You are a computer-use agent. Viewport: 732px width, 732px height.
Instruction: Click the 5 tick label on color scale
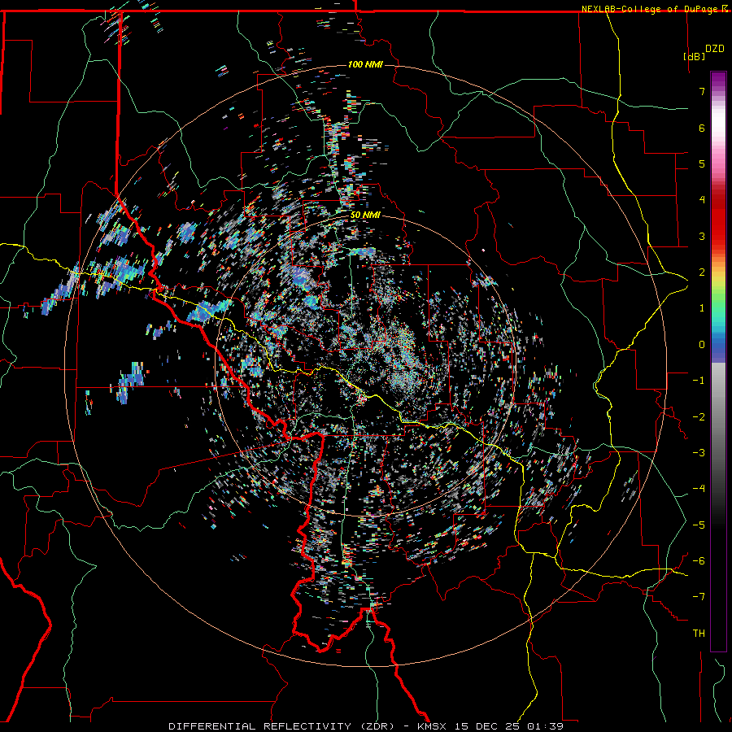click(702, 163)
